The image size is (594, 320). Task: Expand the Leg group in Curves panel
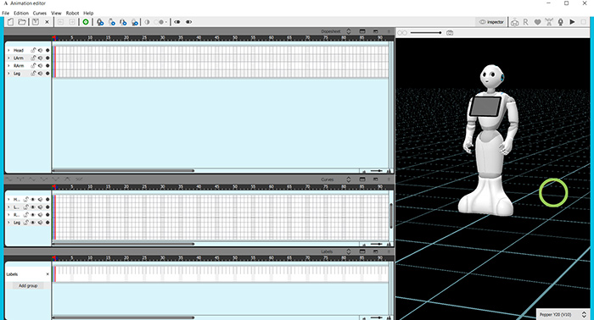tap(8, 223)
